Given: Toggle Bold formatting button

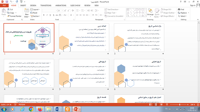Looking at the screenshot, I should click(x=44, y=15).
